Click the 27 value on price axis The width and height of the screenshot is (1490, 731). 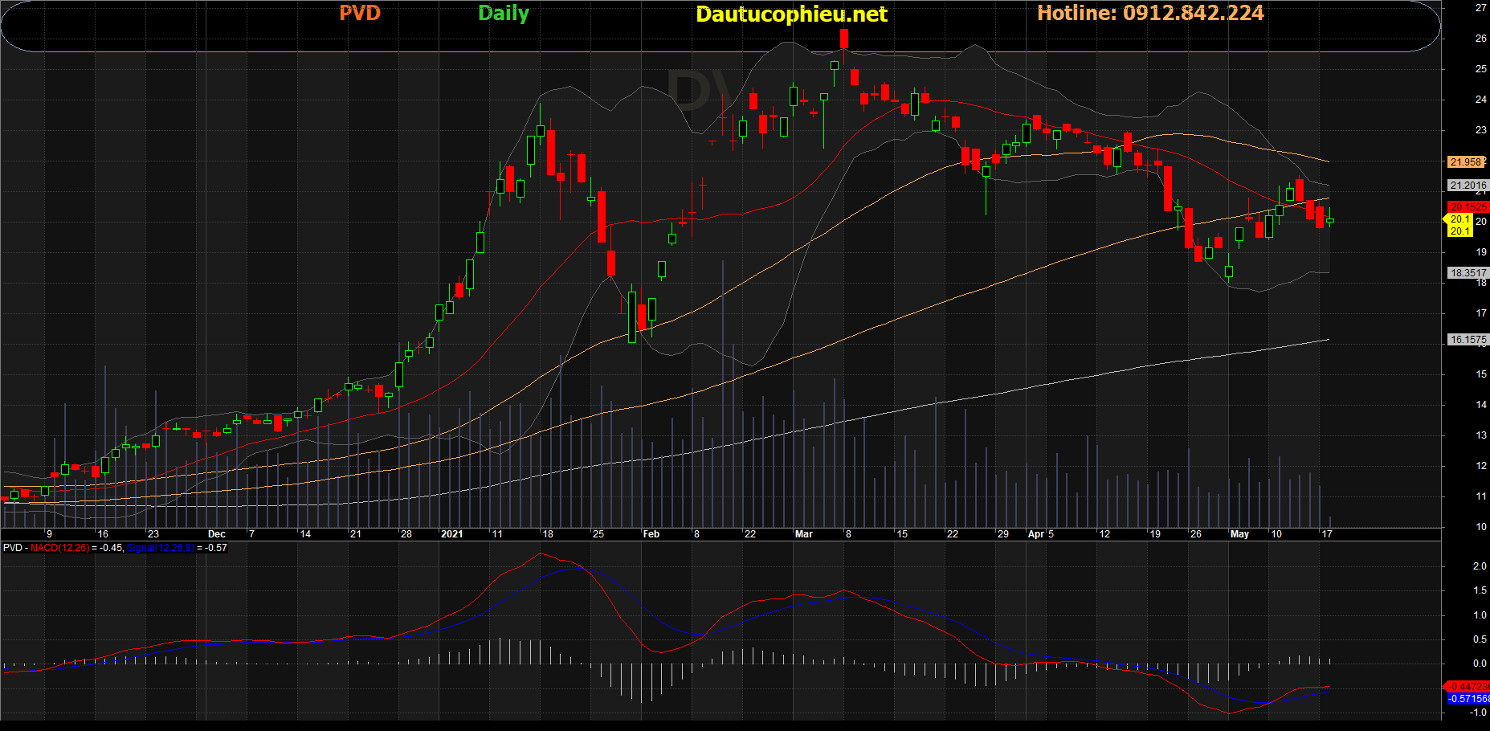pos(1481,7)
